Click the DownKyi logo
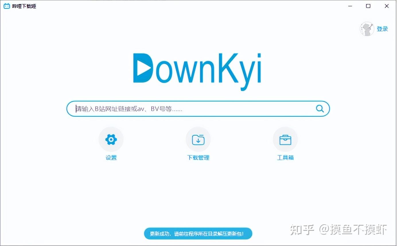Screen dimensions: 397x246 pyautogui.click(x=197, y=72)
